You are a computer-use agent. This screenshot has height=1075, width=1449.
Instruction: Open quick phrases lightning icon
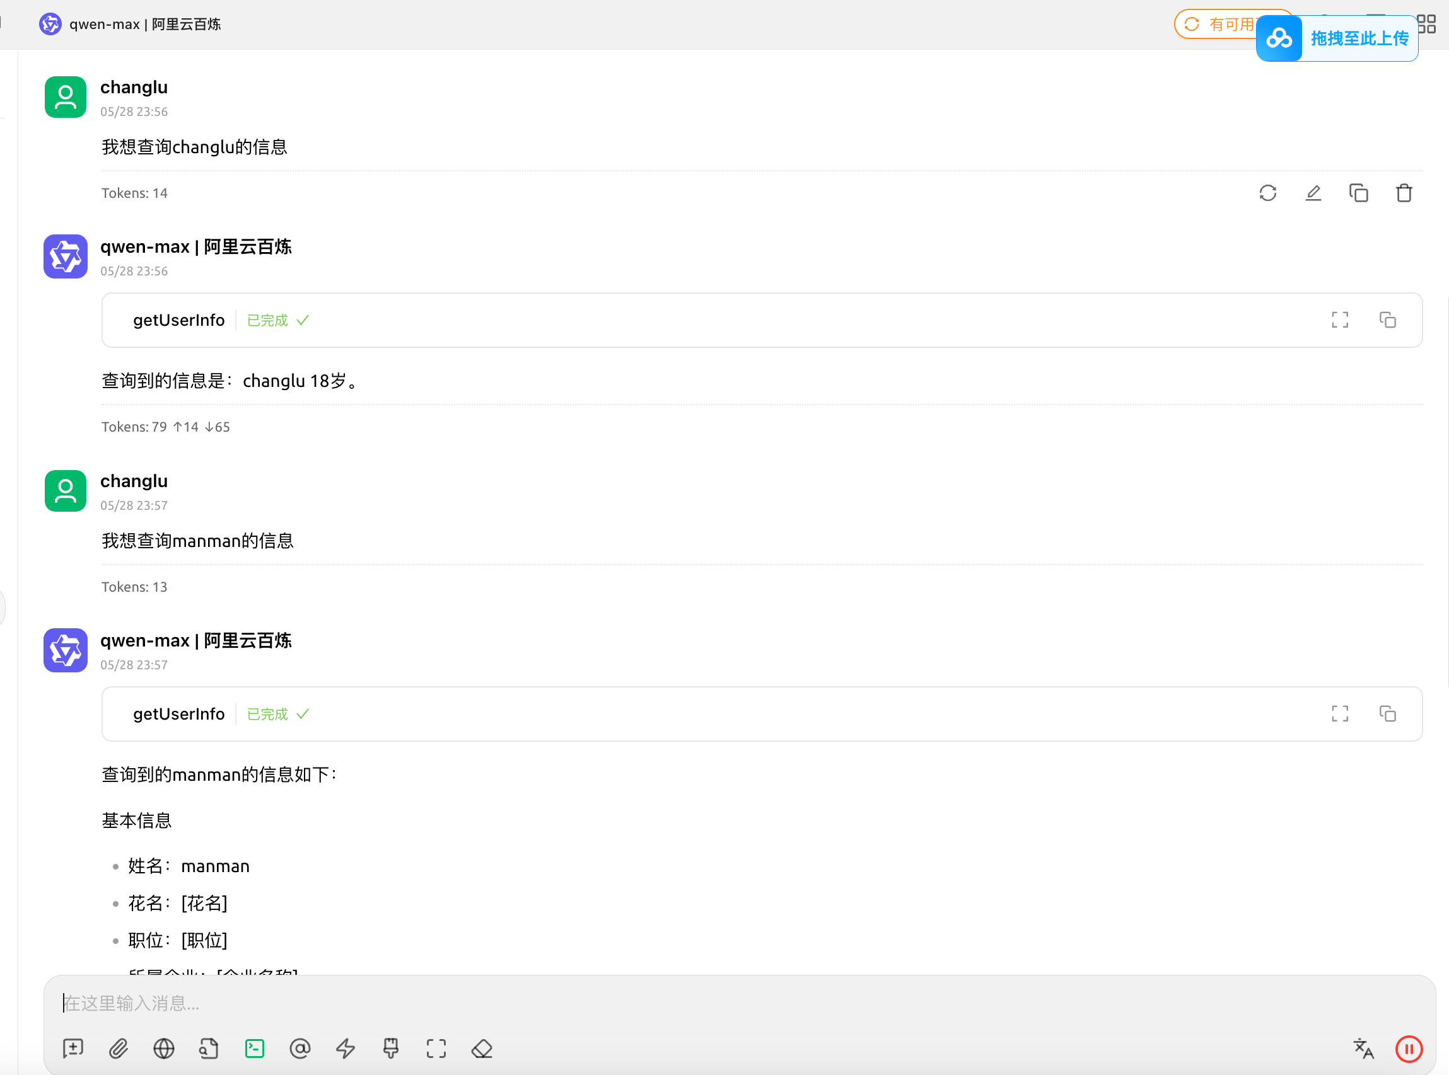tap(345, 1049)
